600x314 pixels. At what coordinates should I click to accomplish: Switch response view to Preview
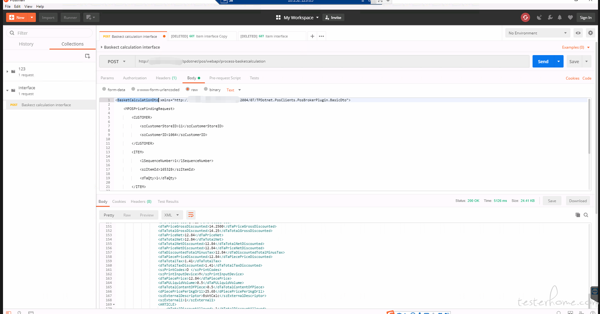[147, 215]
